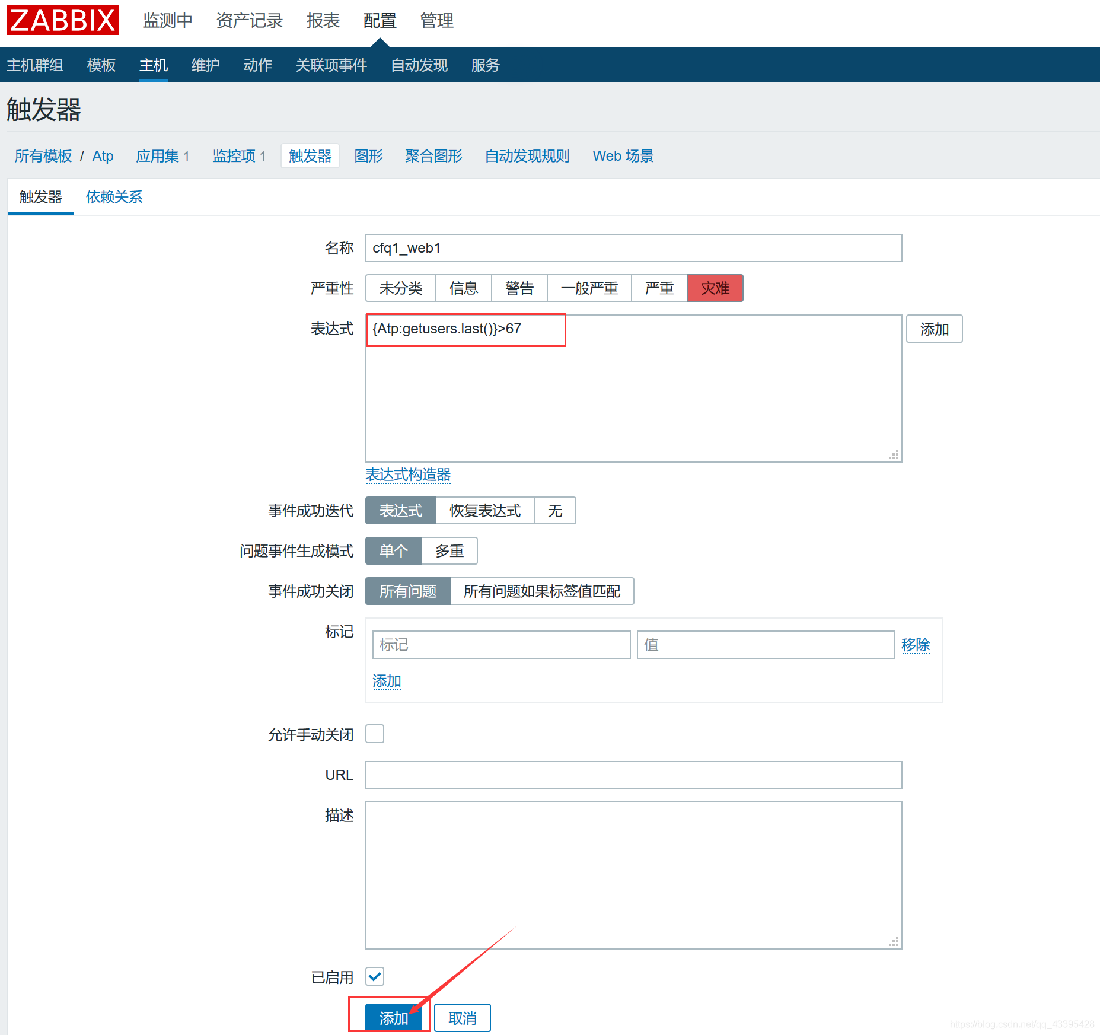Open 图形 link
1100x1035 pixels.
tap(368, 156)
